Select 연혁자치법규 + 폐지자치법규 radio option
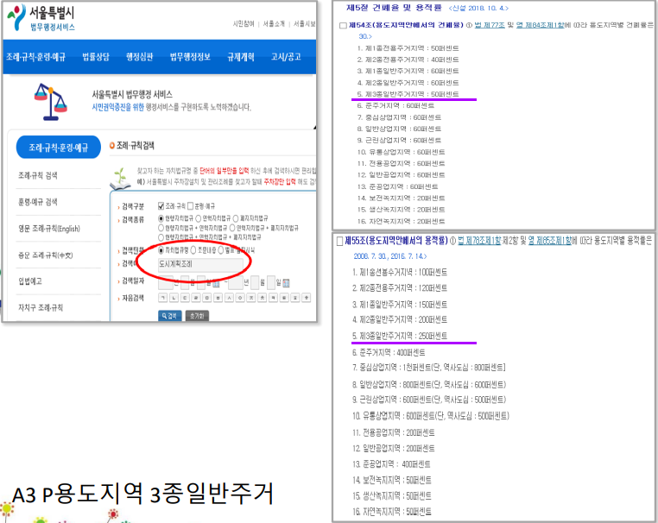Screen dimensions: 658x523 232,228
